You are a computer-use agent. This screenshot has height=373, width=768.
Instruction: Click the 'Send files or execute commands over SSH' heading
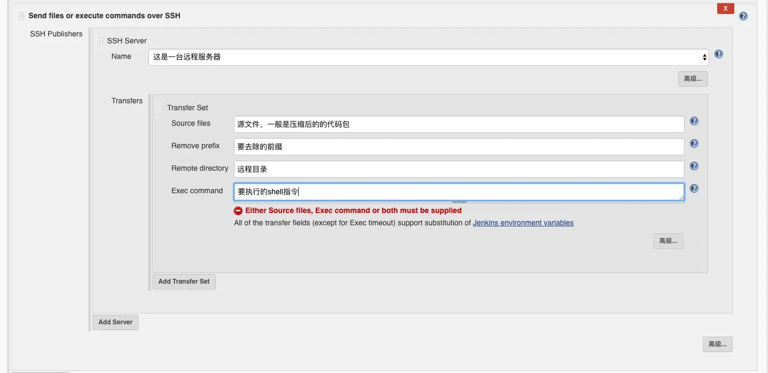point(104,16)
